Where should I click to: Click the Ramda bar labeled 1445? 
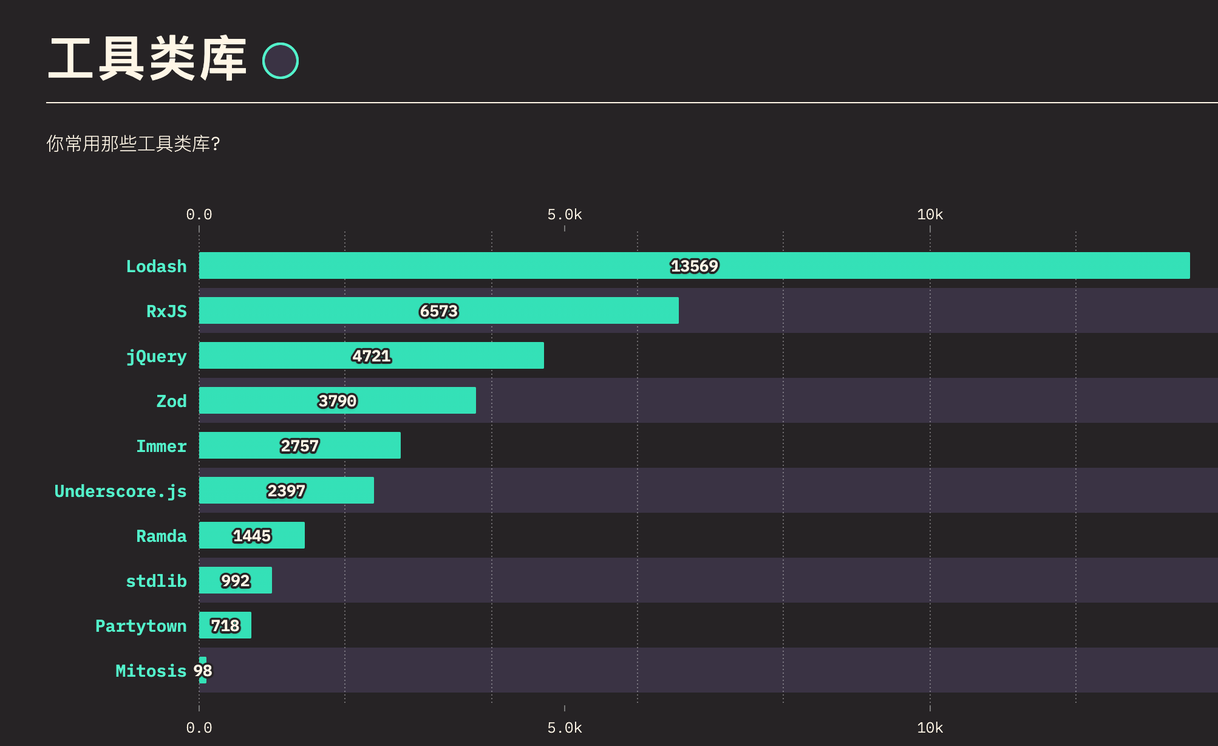coord(252,535)
